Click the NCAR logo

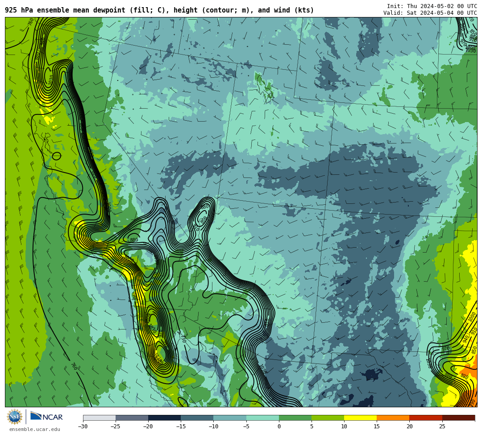(46, 417)
